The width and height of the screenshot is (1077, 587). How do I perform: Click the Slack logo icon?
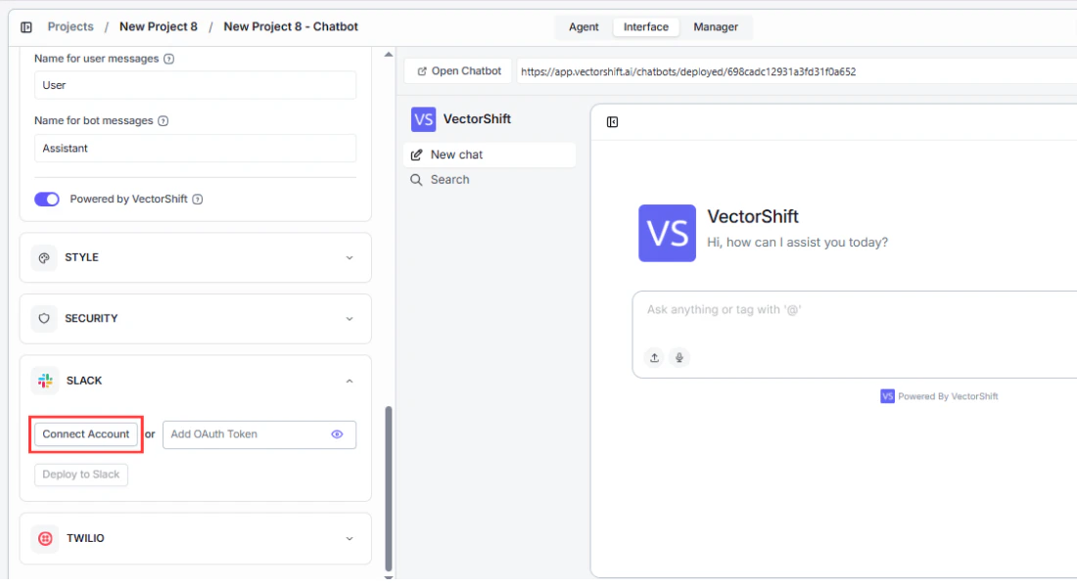(x=45, y=381)
